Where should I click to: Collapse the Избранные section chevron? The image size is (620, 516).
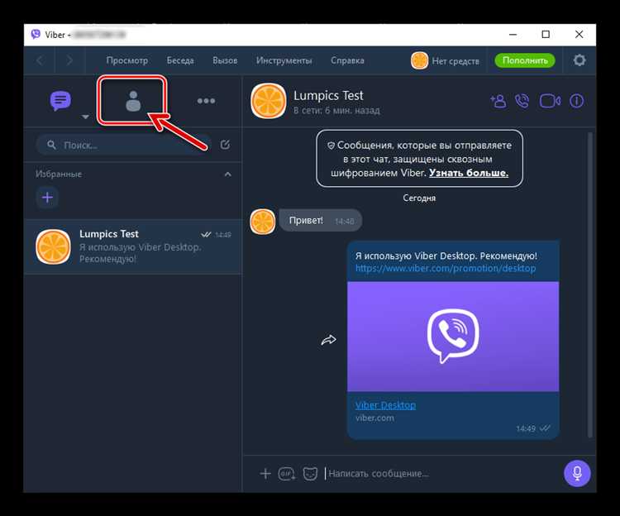click(228, 174)
